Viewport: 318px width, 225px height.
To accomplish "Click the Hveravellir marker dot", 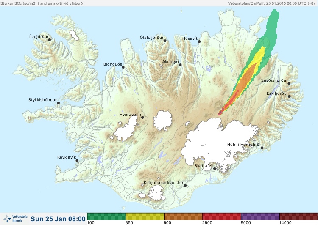I will [142, 117].
